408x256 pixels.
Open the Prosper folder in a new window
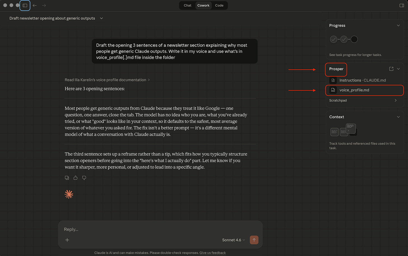tap(391, 69)
